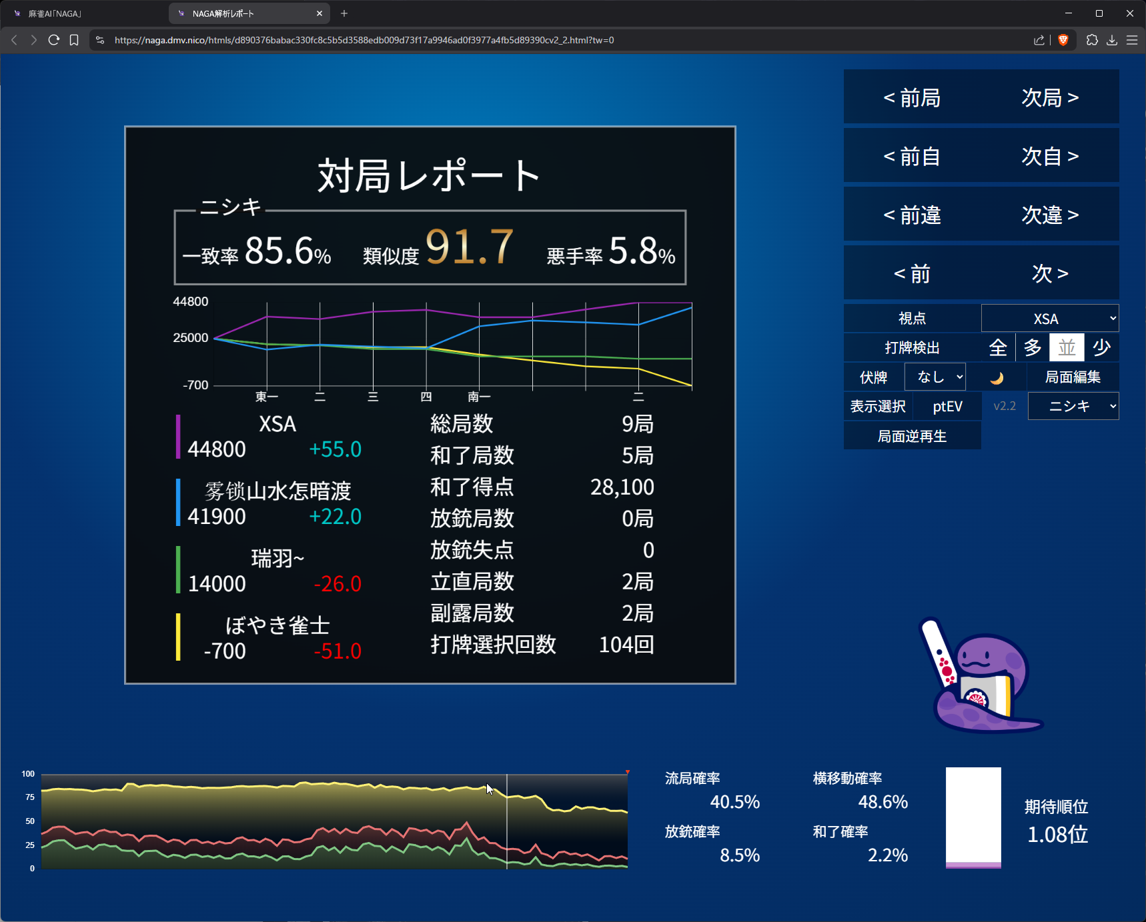Open the extensions puzzle icon
This screenshot has width=1146, height=922.
coord(1092,40)
